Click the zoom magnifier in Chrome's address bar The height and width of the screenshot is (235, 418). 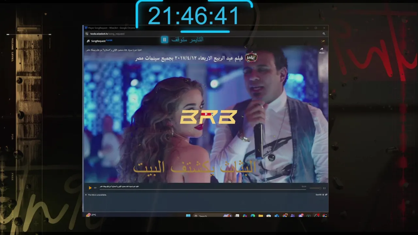point(324,34)
